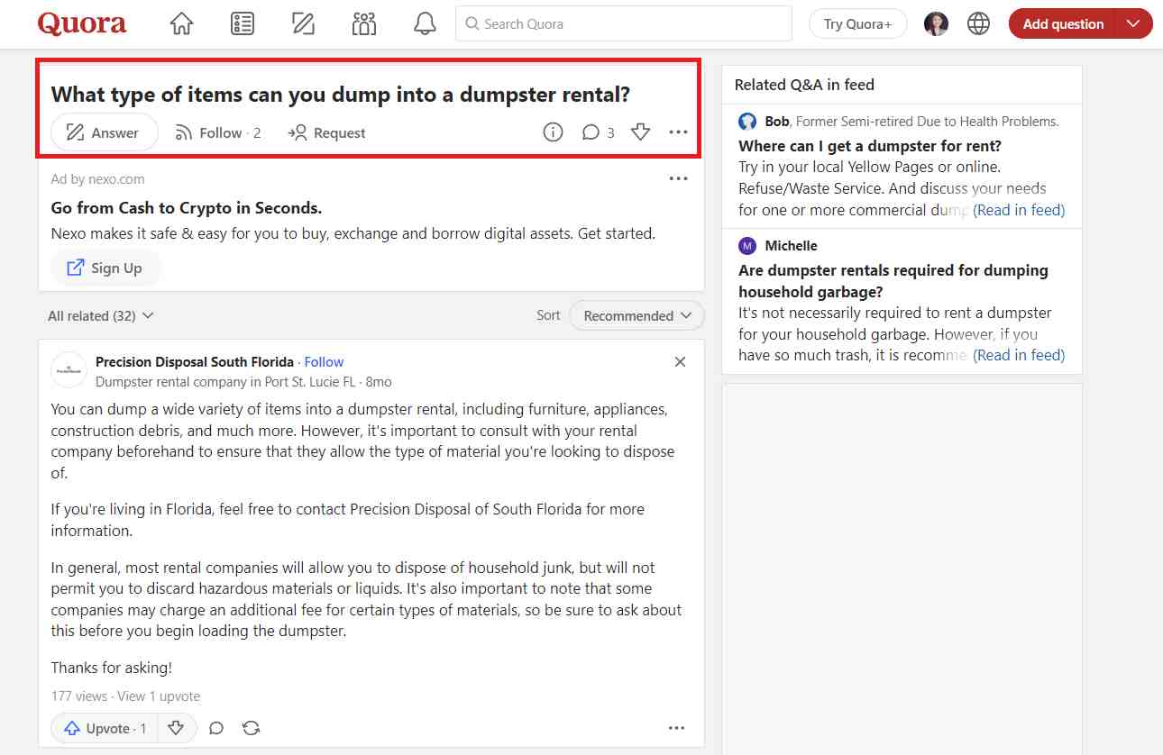Open the Home feed icon
The width and height of the screenshot is (1163, 755).
coord(182,24)
